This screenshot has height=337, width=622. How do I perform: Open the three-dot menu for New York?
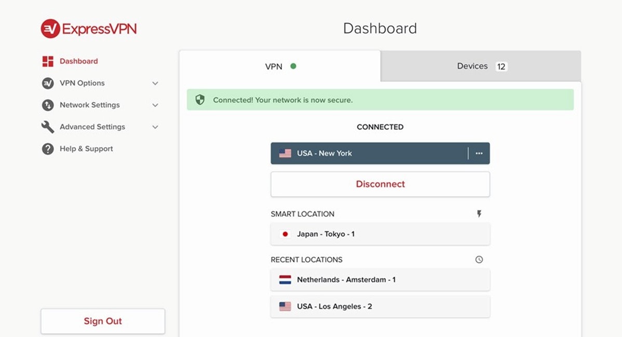479,153
